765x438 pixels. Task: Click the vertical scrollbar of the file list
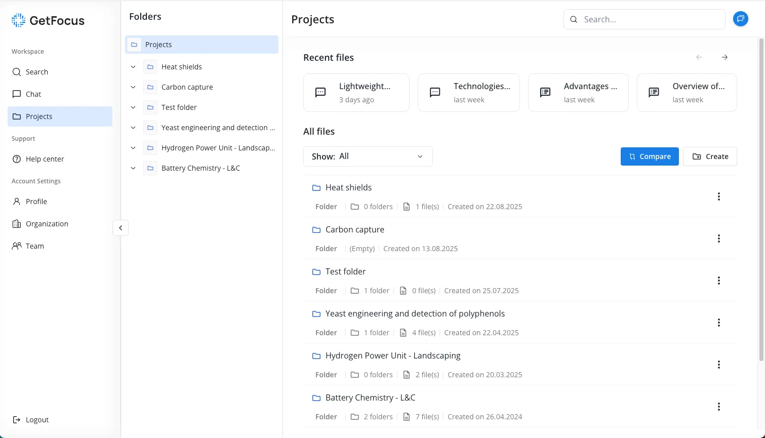[761, 200]
